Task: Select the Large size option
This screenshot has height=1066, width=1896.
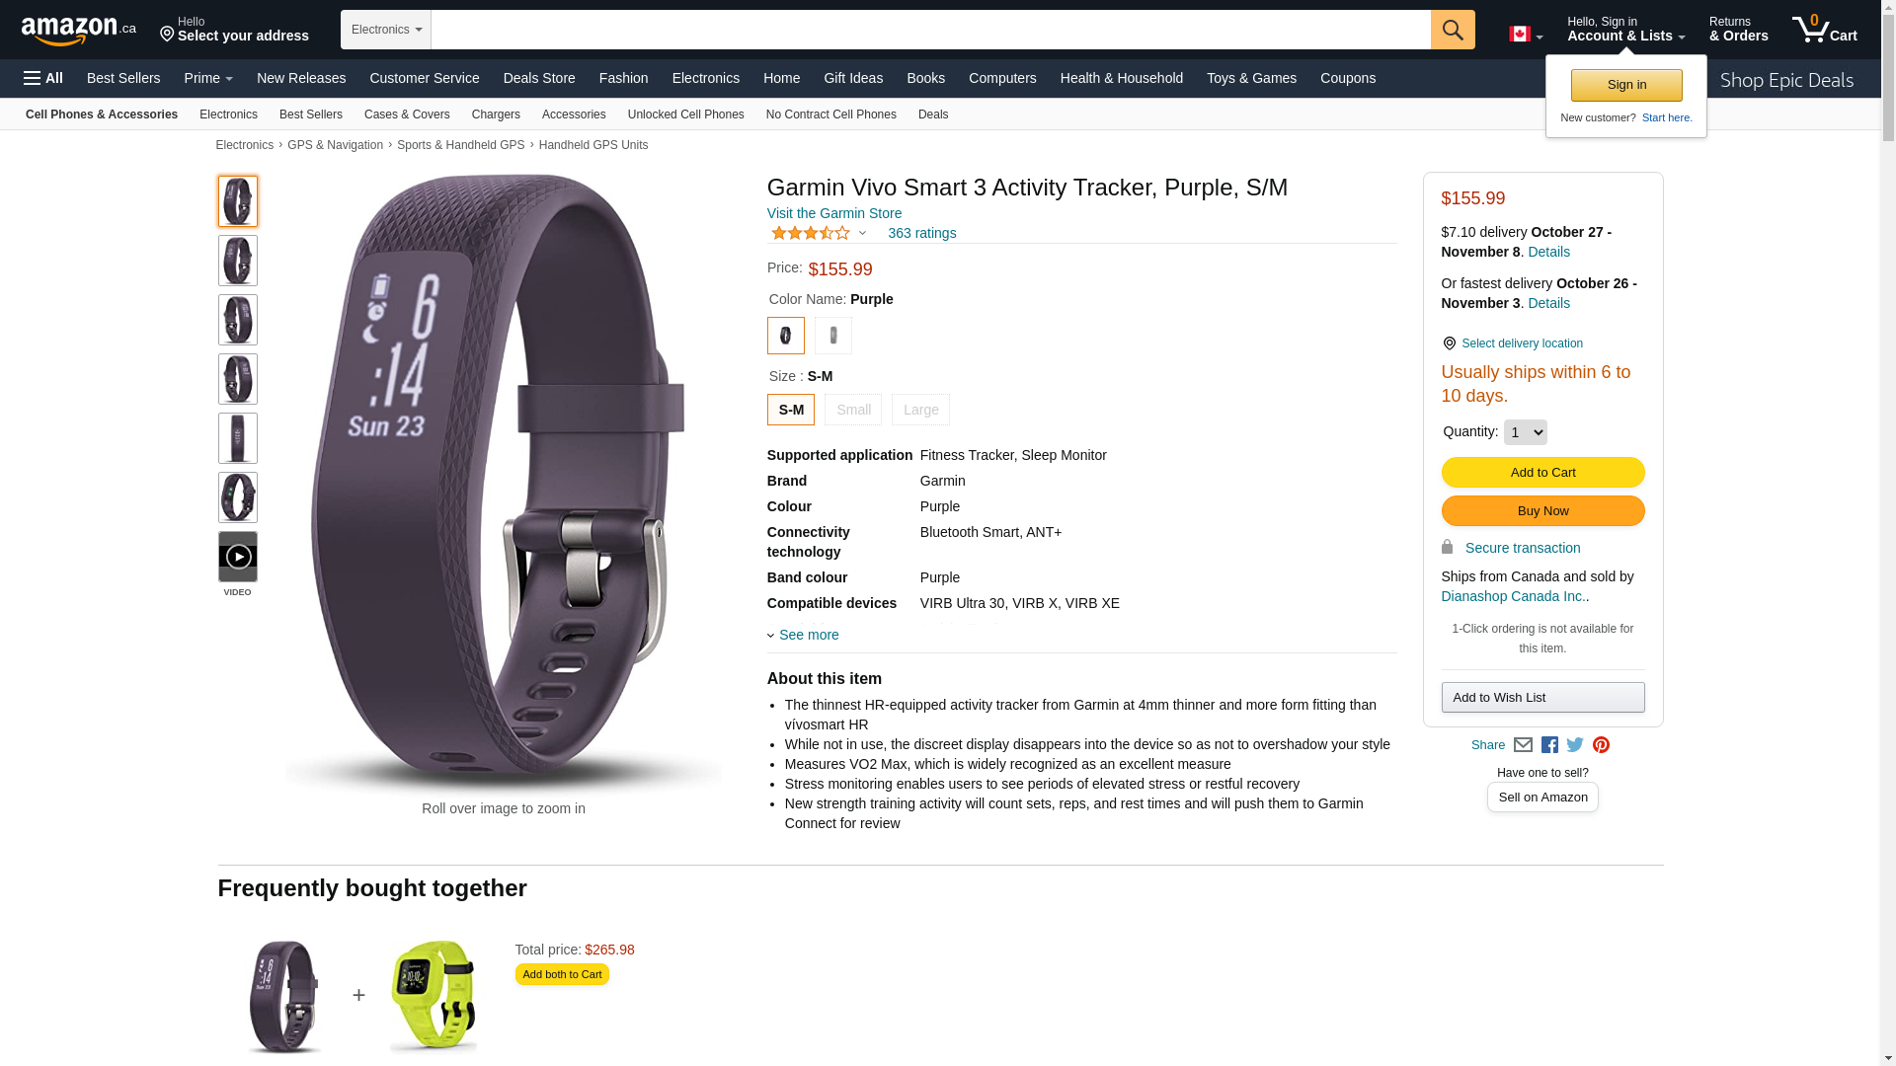Action: click(920, 410)
